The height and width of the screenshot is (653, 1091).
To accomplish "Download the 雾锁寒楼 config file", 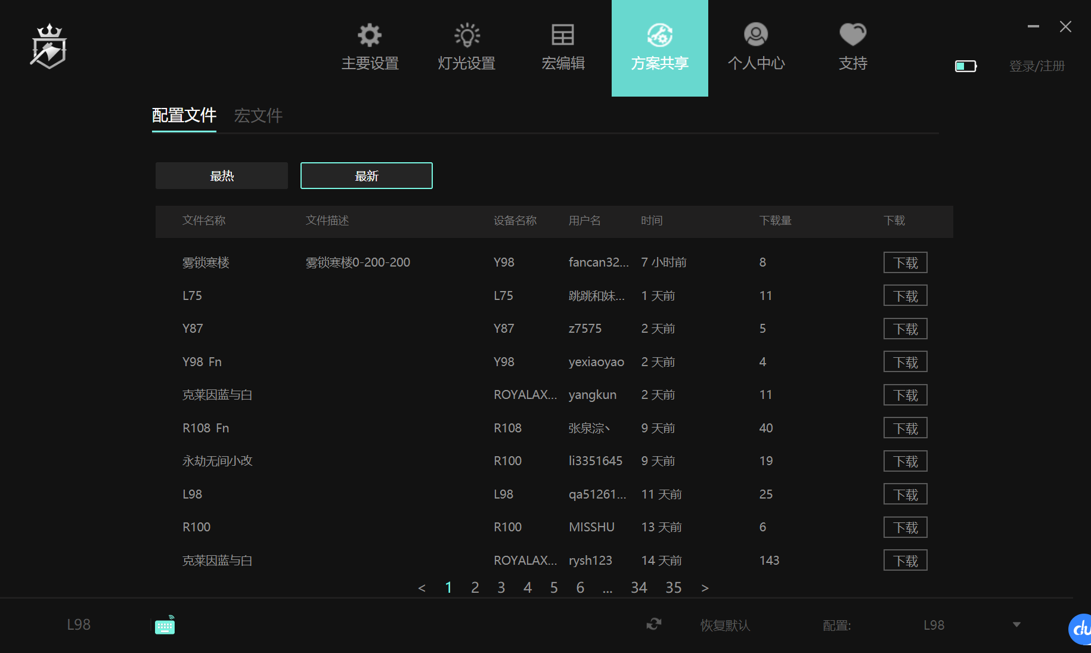I will [906, 262].
